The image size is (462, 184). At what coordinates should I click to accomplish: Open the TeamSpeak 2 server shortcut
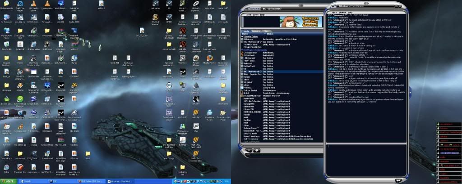coord(169,115)
